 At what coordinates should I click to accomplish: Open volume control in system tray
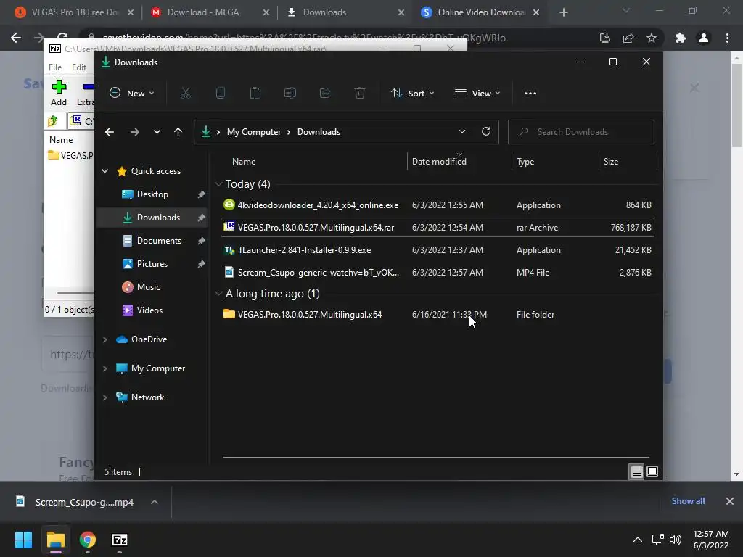[x=676, y=540]
